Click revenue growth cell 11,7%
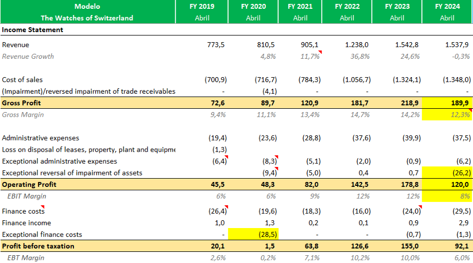Image resolution: width=473 pixels, height=263 pixels. 310,57
